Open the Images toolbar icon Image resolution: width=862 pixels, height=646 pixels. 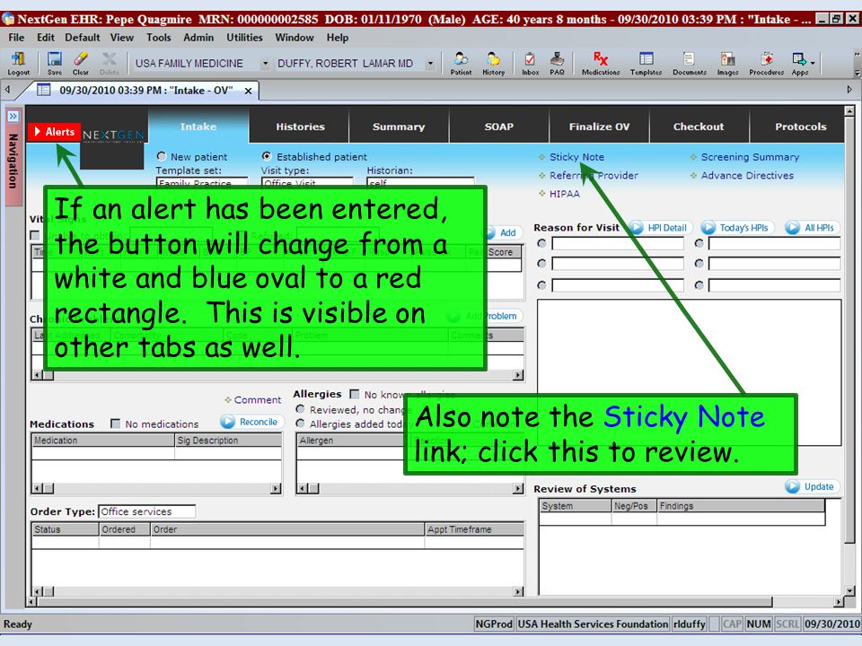point(727,63)
